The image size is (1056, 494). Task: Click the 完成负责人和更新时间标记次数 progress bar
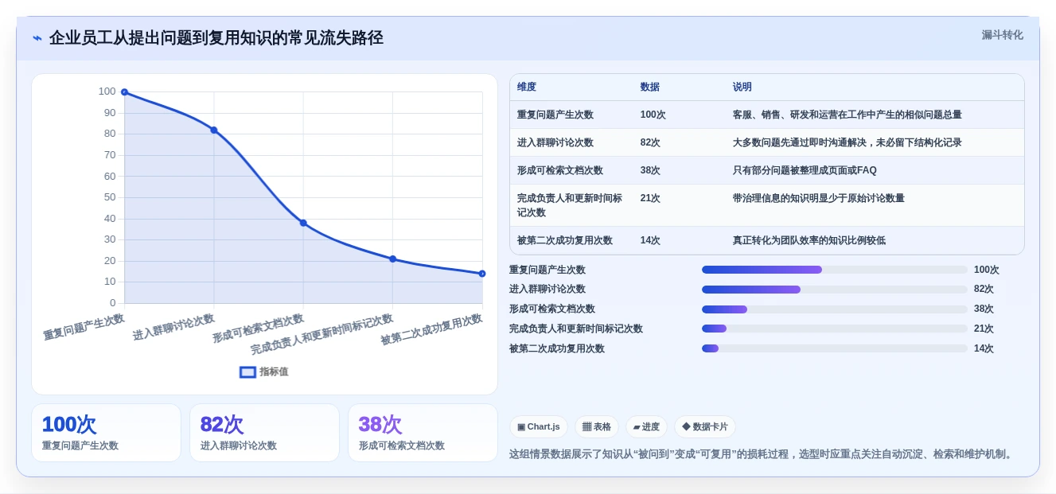coord(835,329)
